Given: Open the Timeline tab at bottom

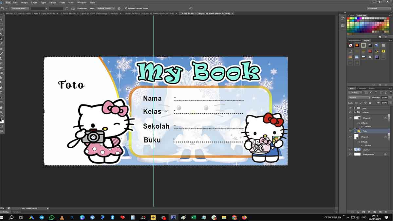Looking at the screenshot, I should 16,212.
